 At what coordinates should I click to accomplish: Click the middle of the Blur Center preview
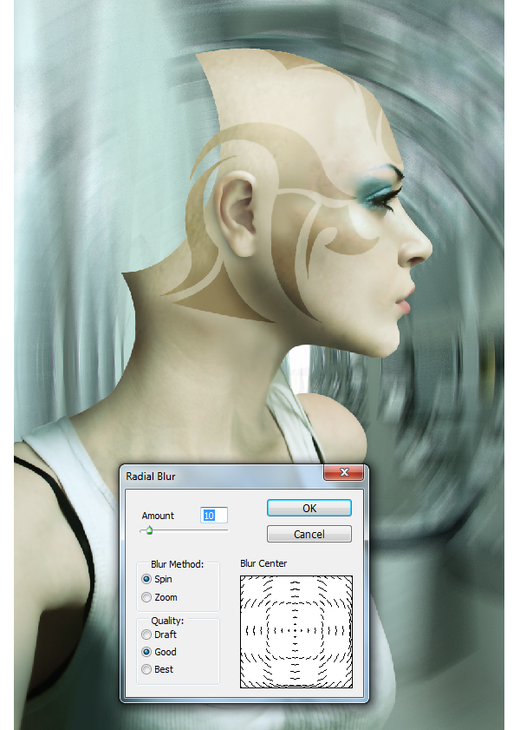click(x=296, y=632)
